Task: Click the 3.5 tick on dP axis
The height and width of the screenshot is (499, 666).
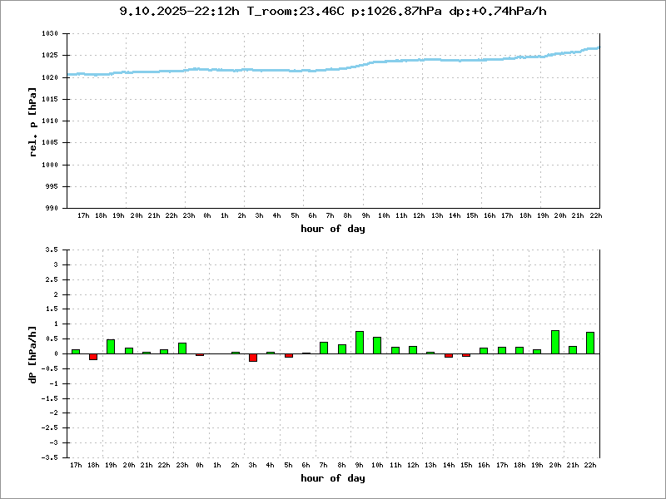Action: click(52, 249)
